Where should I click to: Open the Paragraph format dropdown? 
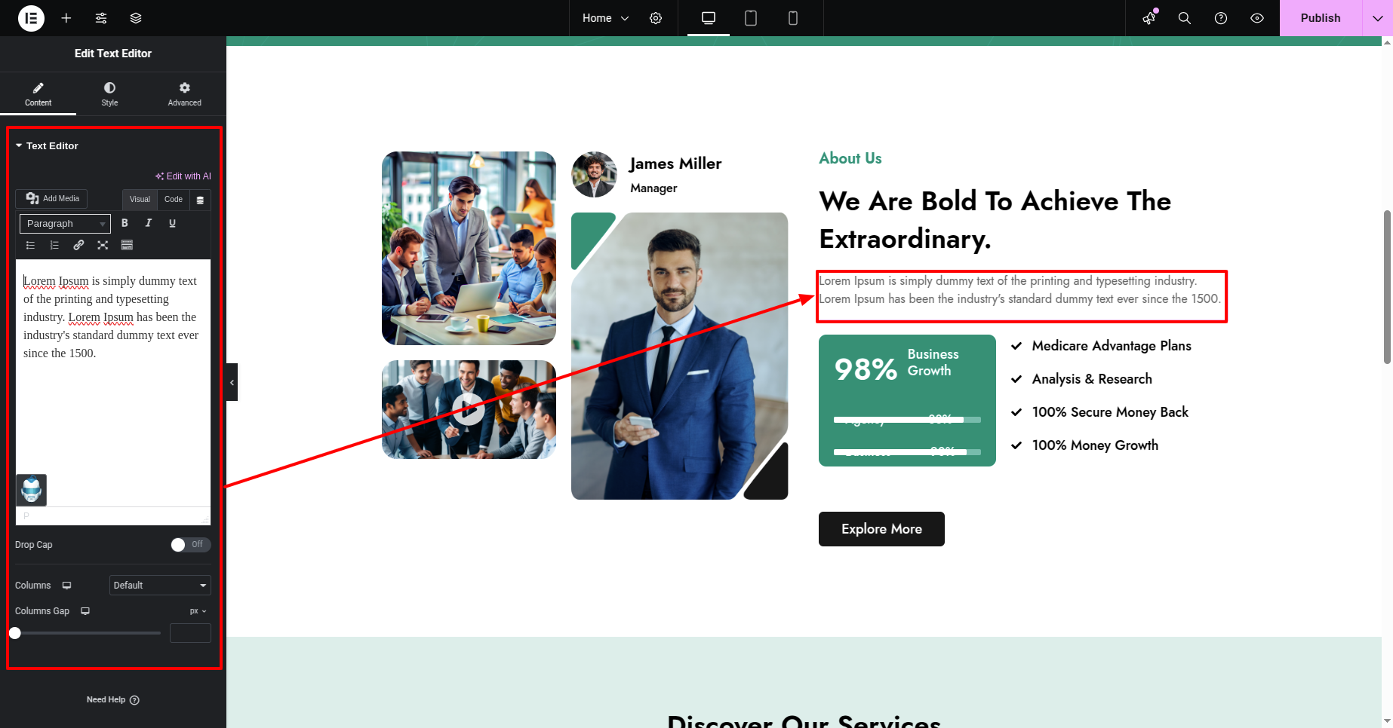(65, 224)
